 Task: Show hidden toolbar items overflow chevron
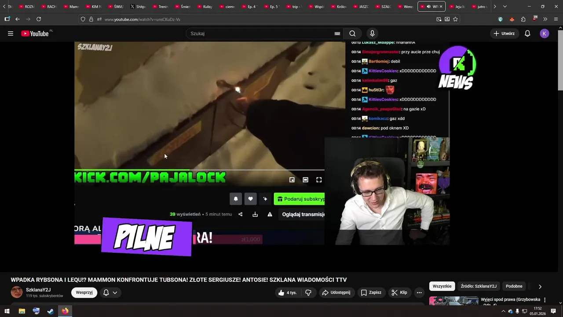pos(545,19)
